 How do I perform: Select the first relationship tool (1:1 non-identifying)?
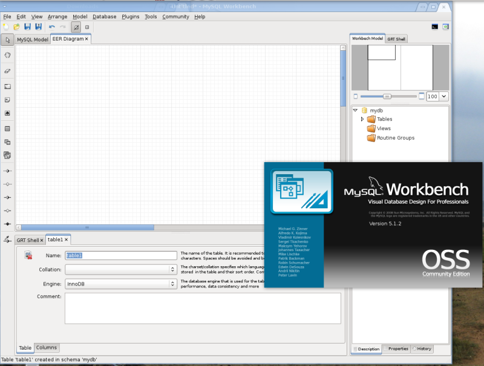tap(7, 171)
